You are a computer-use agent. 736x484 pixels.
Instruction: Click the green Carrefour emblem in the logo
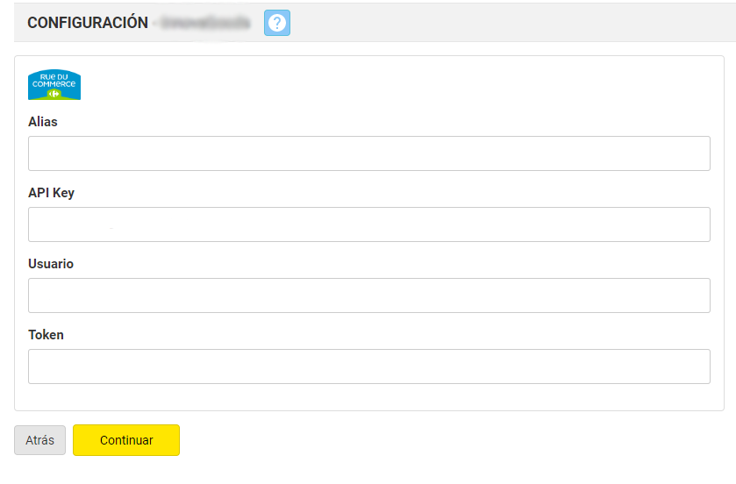[54, 93]
